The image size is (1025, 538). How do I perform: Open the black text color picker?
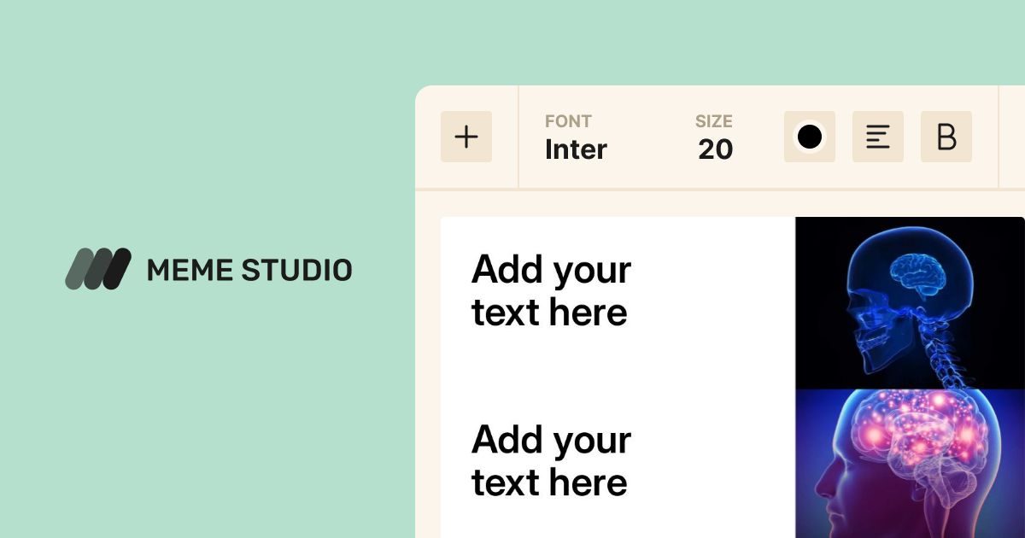(x=810, y=137)
